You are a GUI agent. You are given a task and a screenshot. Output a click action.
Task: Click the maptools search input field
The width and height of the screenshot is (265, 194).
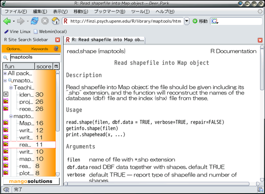[33, 57]
